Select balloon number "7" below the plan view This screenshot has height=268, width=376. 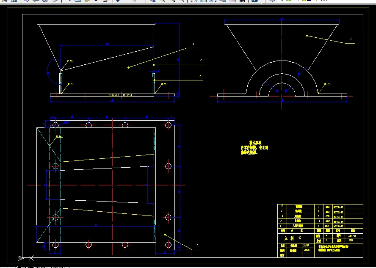[197, 245]
